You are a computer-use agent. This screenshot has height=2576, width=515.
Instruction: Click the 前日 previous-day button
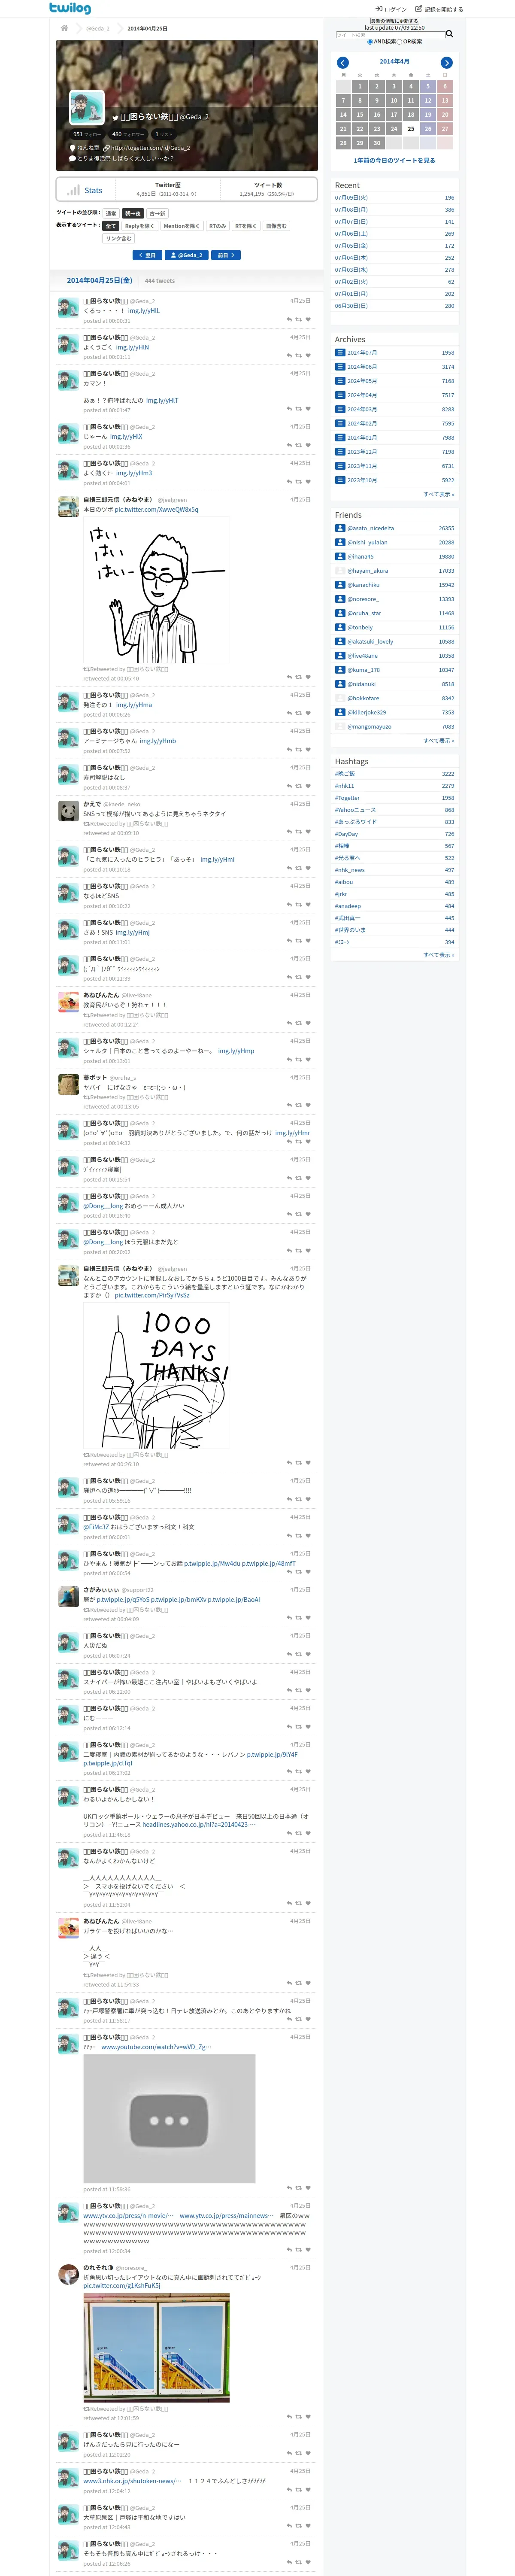(x=226, y=255)
